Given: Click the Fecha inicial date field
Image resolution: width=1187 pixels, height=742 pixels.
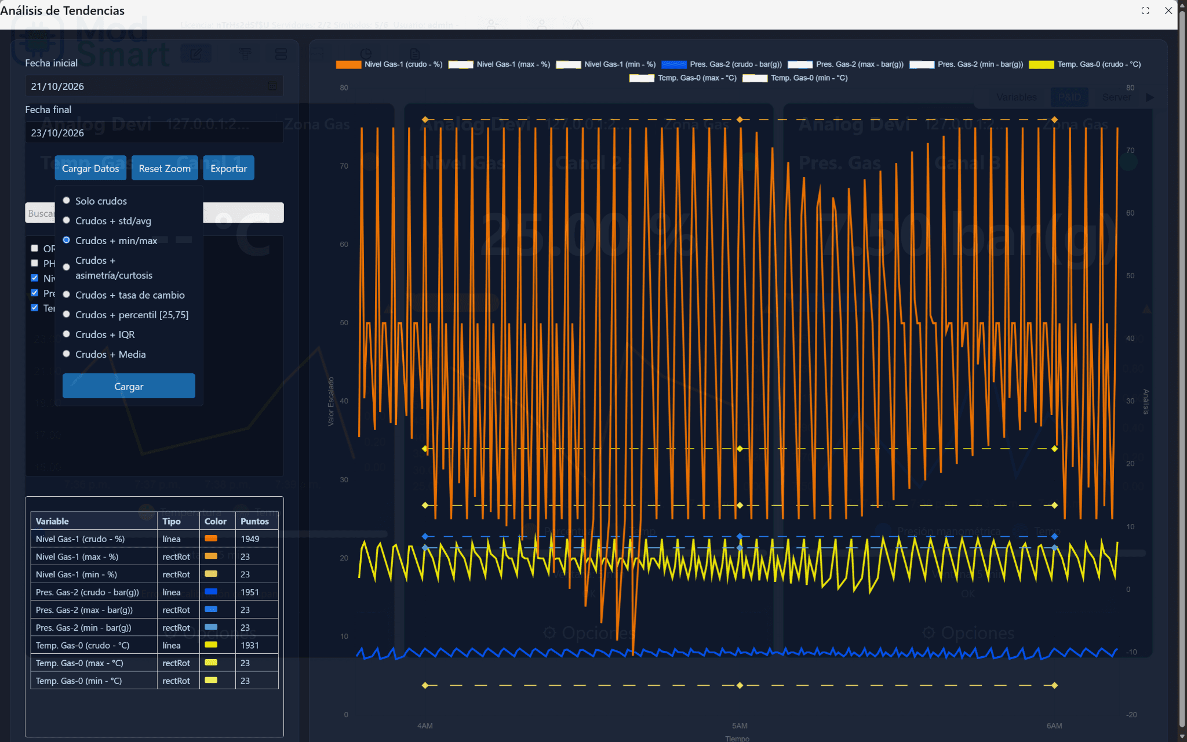Looking at the screenshot, I should tap(154, 86).
